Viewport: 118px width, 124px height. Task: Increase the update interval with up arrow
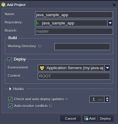(x=107, y=98)
